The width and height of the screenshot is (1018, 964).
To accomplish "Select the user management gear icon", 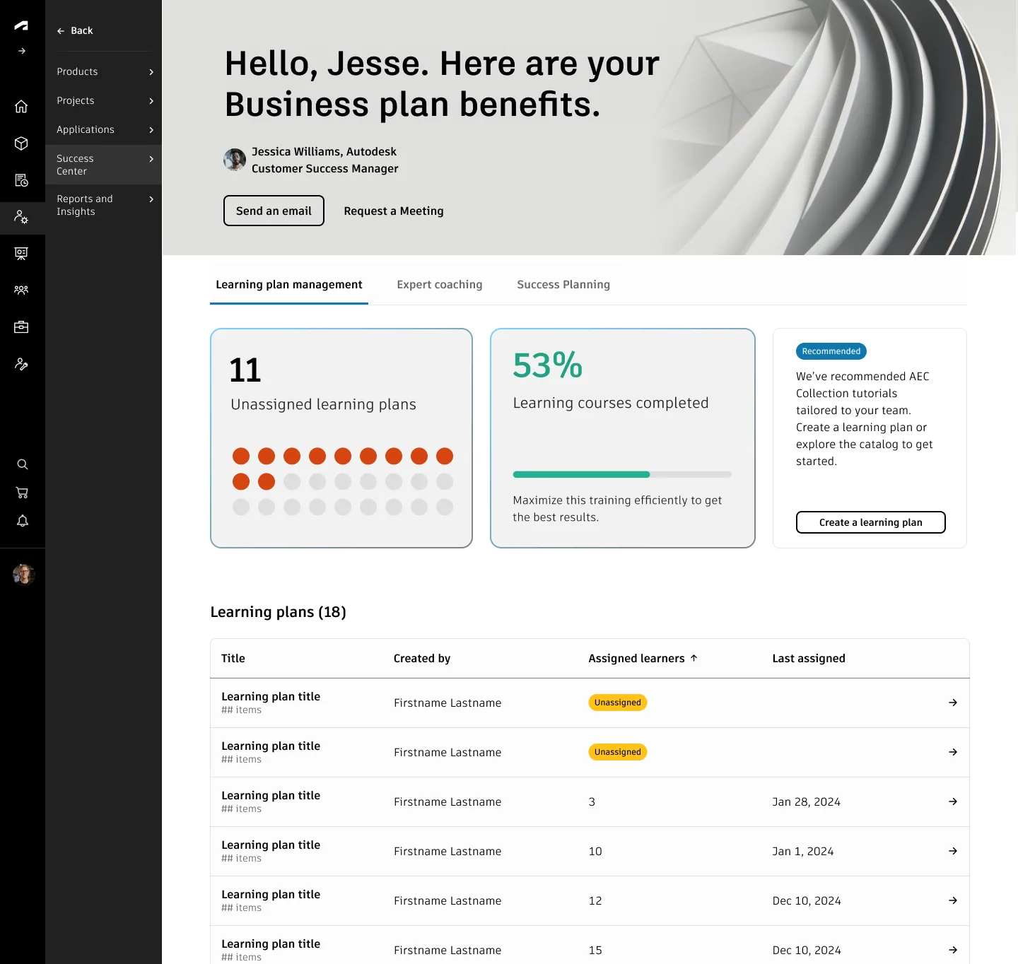I will click(21, 216).
